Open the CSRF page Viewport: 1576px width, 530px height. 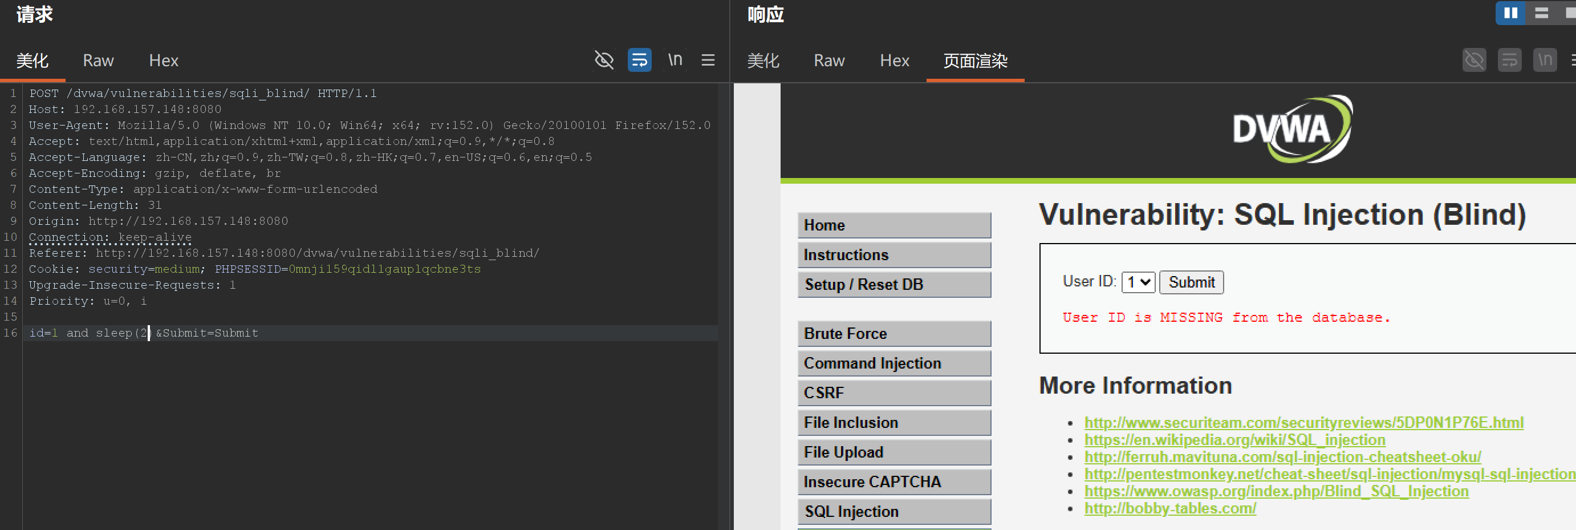[894, 393]
